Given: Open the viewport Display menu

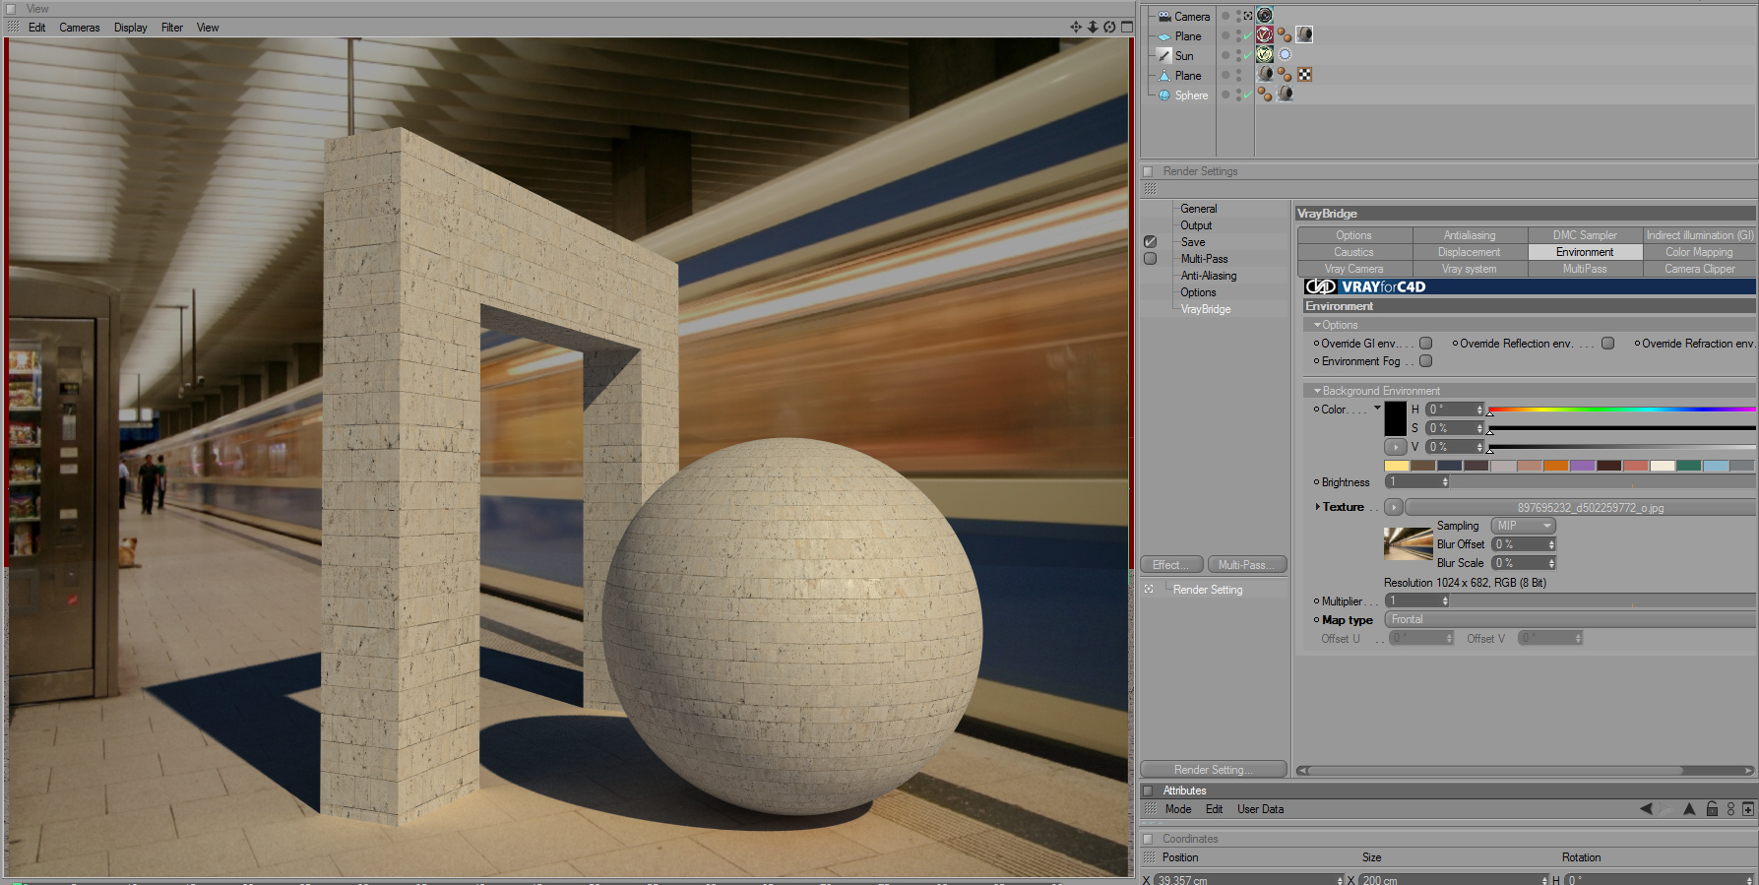Looking at the screenshot, I should tap(131, 28).
